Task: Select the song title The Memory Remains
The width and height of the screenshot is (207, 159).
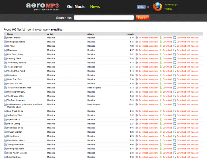Action: point(16,63)
